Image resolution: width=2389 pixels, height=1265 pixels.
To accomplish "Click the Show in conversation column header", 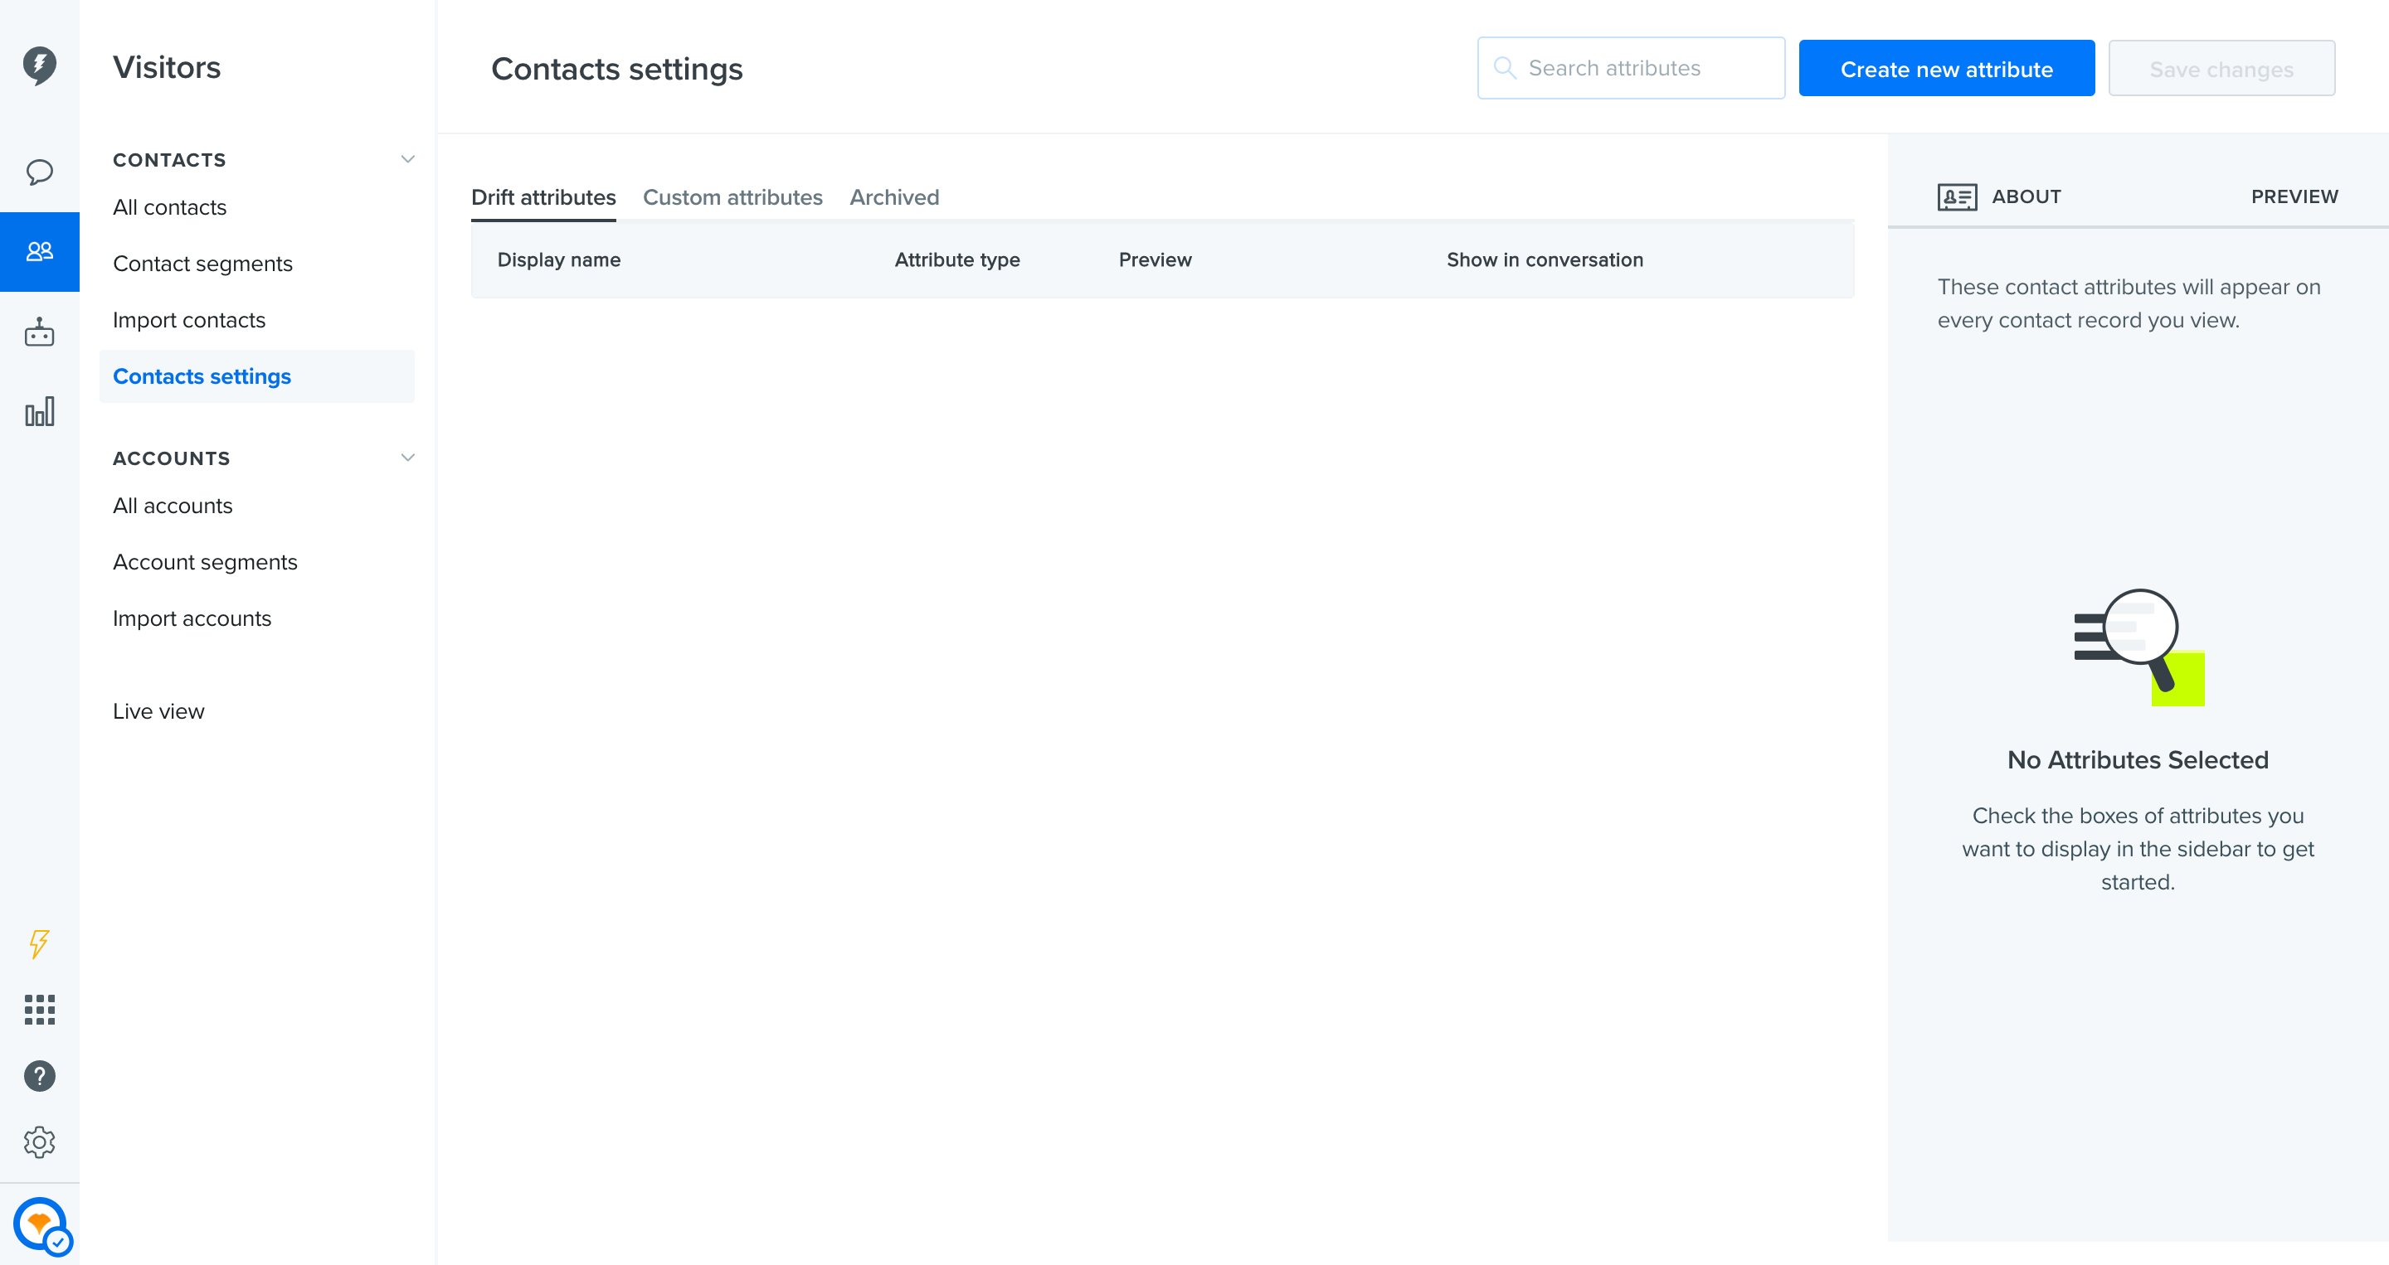I will coord(1544,260).
